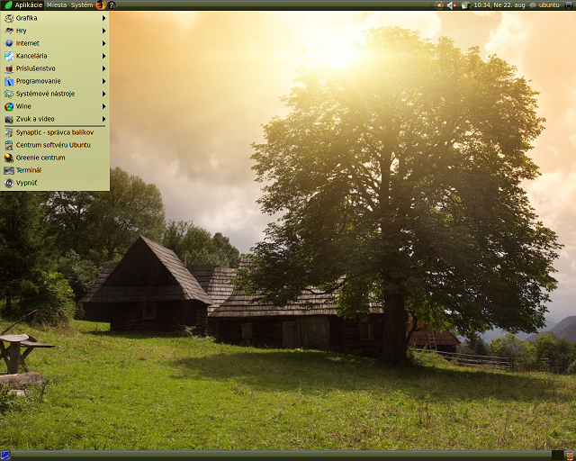Viewport: 576px width, 461px height.
Task: Open the Systém menu
Action: 82,5
